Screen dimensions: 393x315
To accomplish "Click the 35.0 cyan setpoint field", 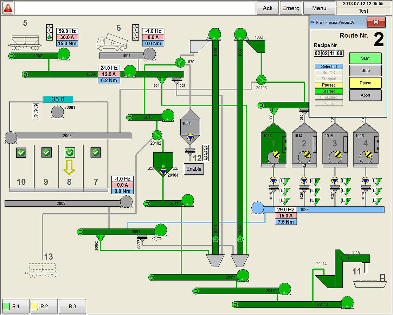I will tap(58, 99).
